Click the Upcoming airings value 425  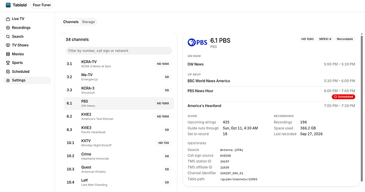[226, 122]
